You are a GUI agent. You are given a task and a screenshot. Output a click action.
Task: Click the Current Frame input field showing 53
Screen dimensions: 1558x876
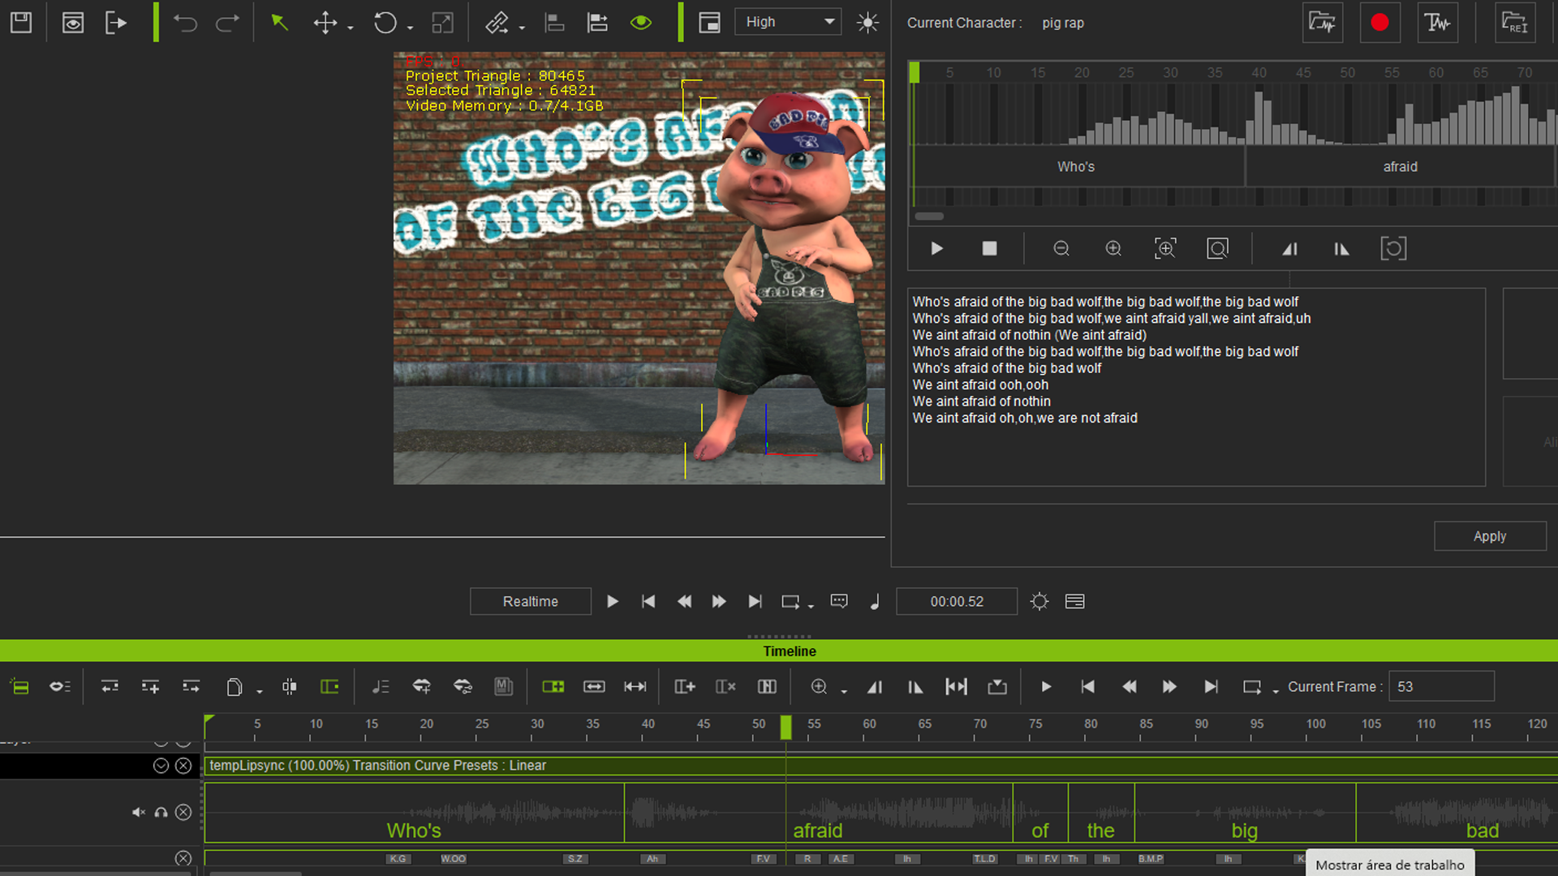pyautogui.click(x=1441, y=686)
